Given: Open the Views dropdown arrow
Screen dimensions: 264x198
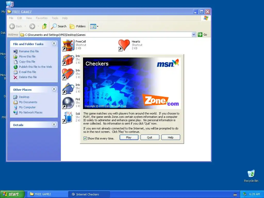Looking at the screenshot, I should tap(97, 27).
